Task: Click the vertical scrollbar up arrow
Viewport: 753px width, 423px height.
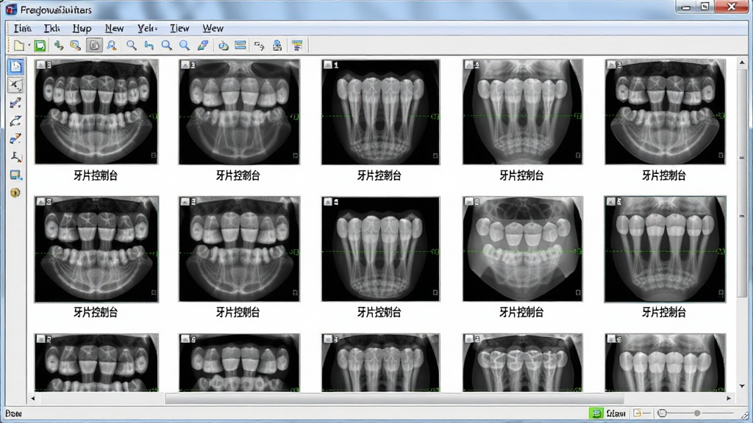Action: 742,62
